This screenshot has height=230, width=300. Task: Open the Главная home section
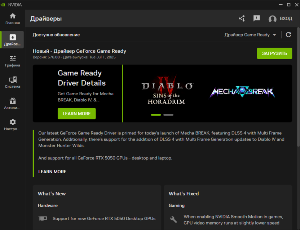point(13,19)
